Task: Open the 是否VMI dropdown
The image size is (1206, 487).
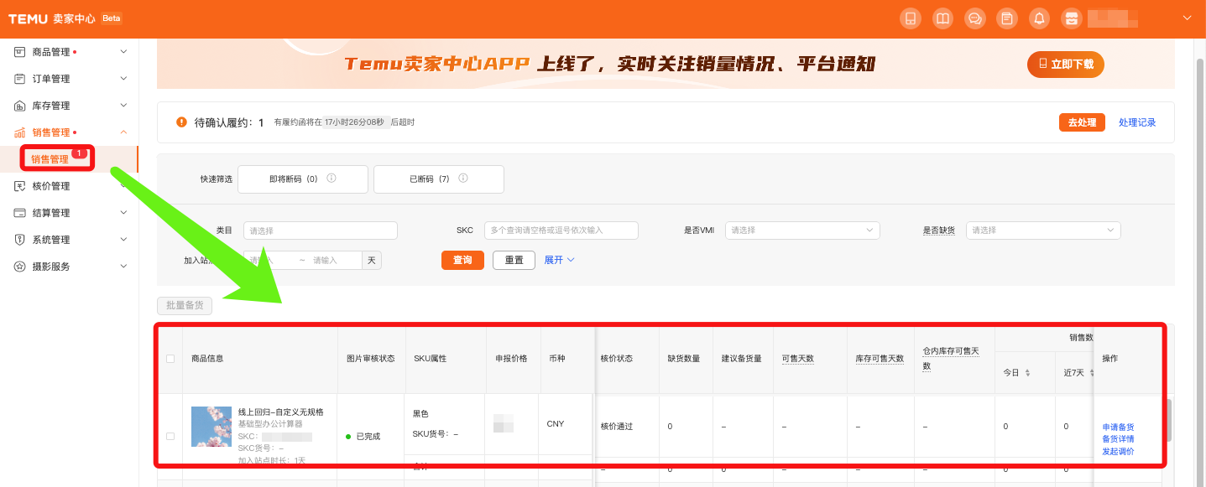Action: [801, 231]
